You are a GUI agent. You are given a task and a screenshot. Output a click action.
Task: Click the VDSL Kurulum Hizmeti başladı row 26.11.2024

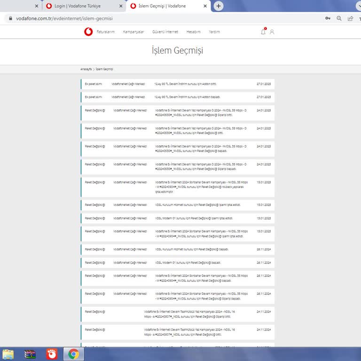click(178, 249)
